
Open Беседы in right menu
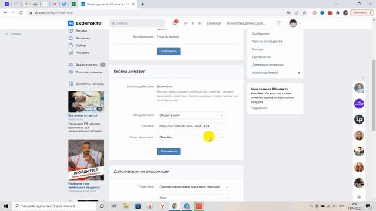click(x=257, y=49)
